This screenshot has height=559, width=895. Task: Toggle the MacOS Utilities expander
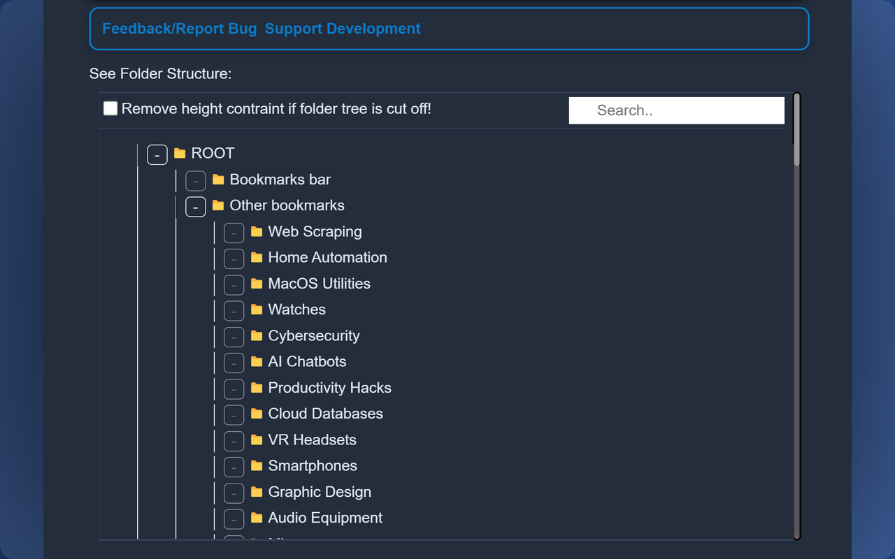pos(234,284)
